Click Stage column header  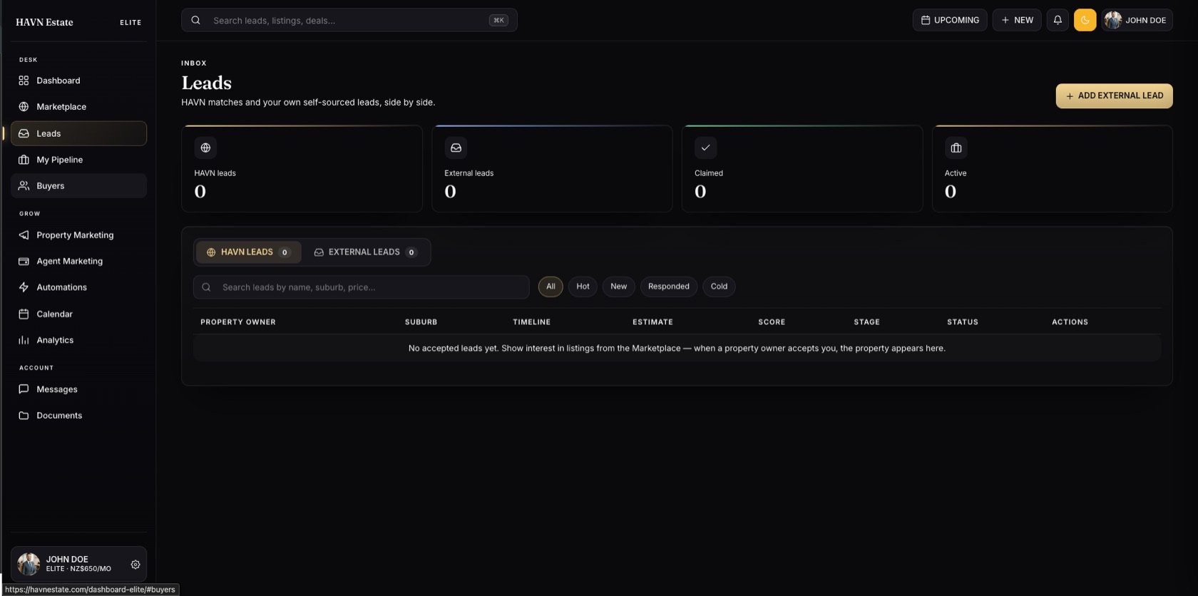867,322
